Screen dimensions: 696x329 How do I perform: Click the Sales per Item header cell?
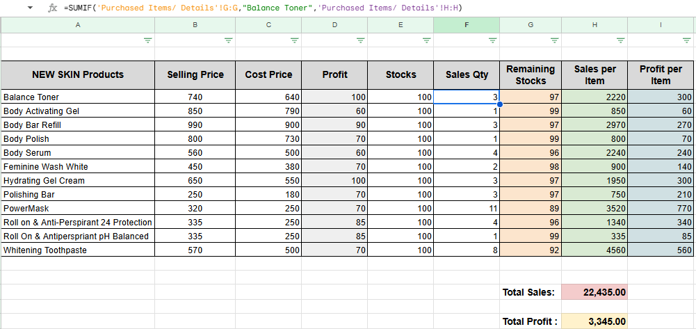point(594,75)
